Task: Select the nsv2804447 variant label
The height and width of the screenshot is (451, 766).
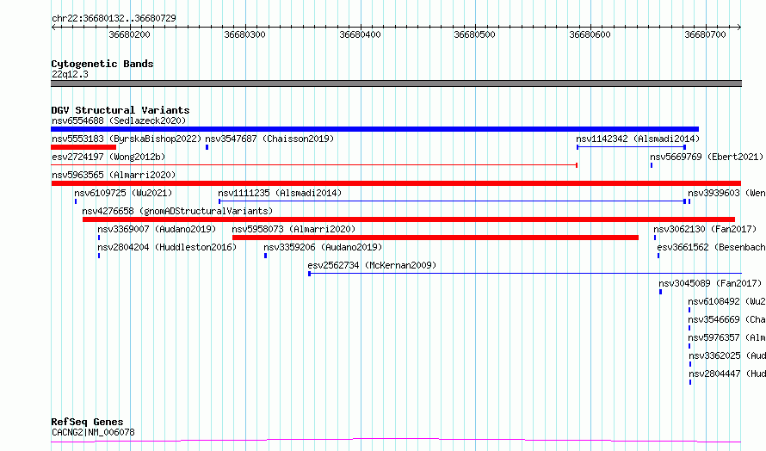Action: click(727, 374)
